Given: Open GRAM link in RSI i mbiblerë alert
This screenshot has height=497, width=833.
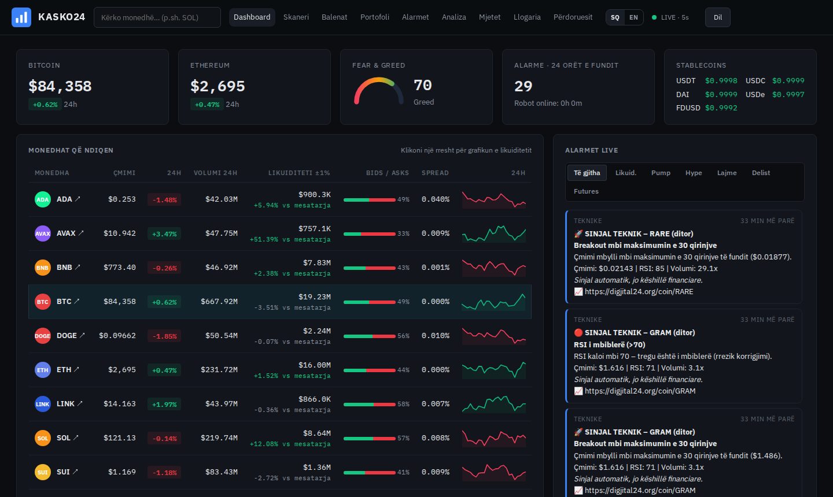Looking at the screenshot, I should pyautogui.click(x=640, y=391).
